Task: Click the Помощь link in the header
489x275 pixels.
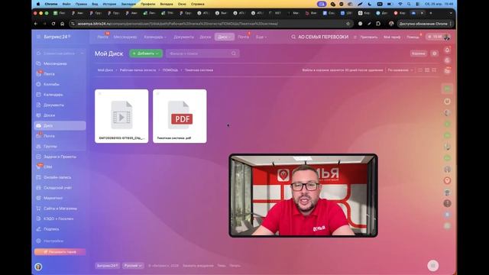Action: [x=413, y=37]
